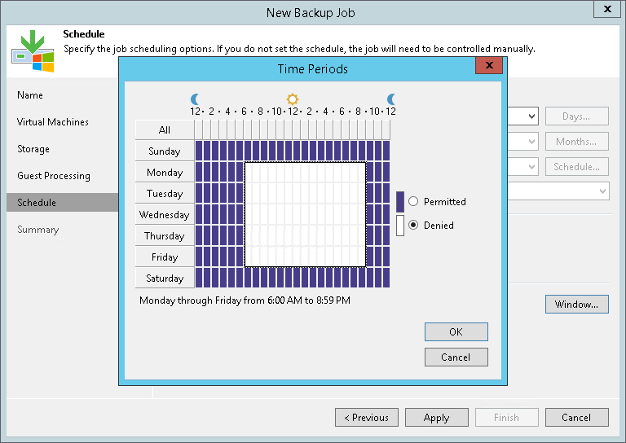
Task: Click the midnight moon icon at right
Action: click(x=391, y=99)
